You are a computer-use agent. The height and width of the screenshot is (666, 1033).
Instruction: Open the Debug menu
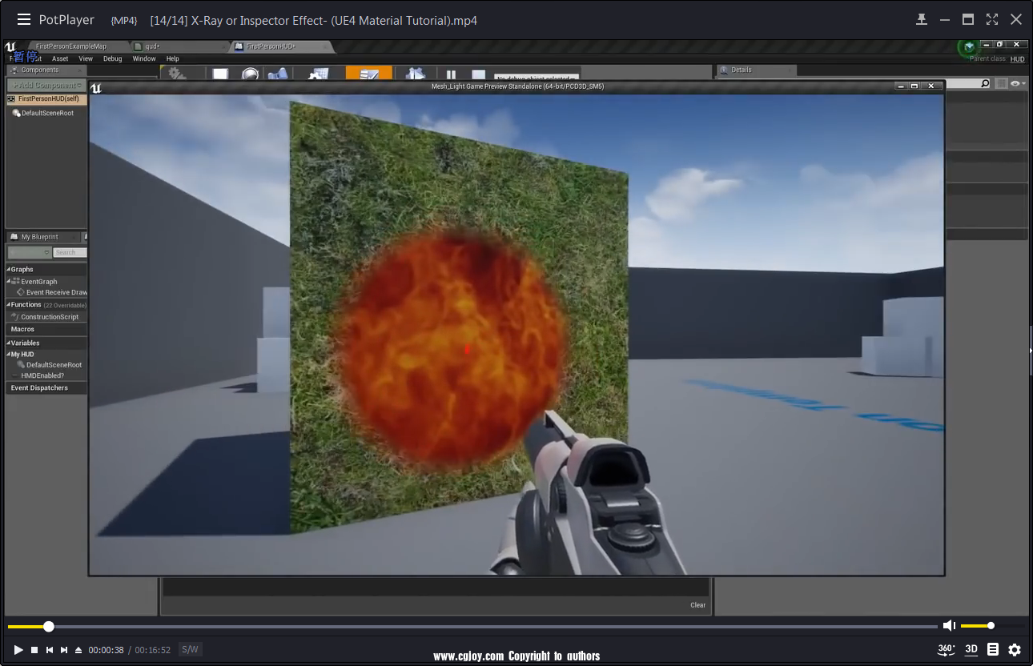click(113, 58)
